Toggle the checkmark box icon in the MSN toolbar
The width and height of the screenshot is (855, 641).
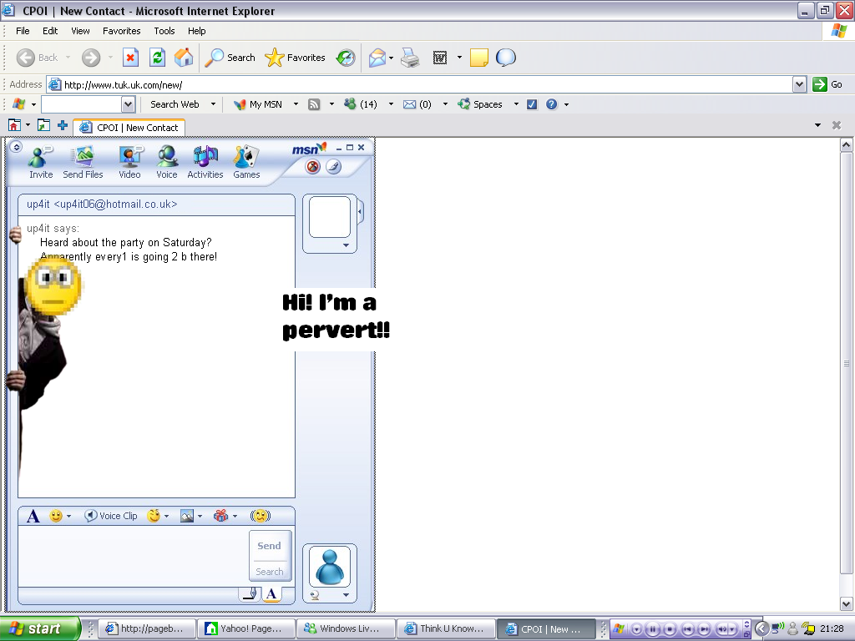click(532, 104)
